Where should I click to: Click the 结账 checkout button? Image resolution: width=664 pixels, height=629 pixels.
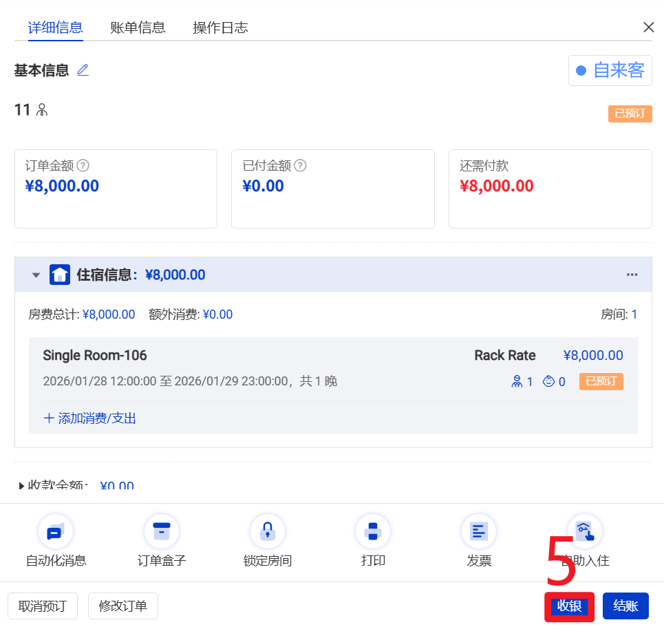point(625,606)
